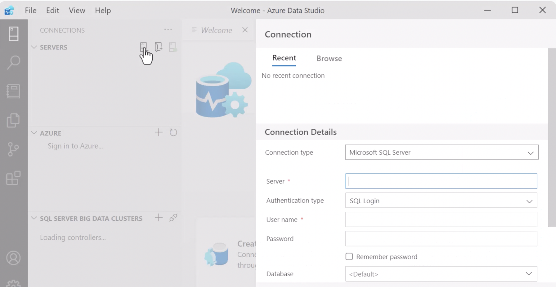Switch to the Browse tab in Connection

click(x=329, y=58)
